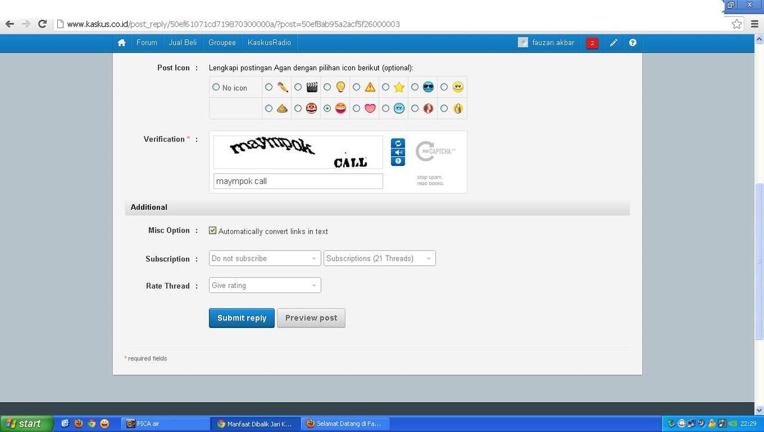This screenshot has height=432, width=764.
Task: Open the help question mark in the navbar
Action: (x=633, y=43)
